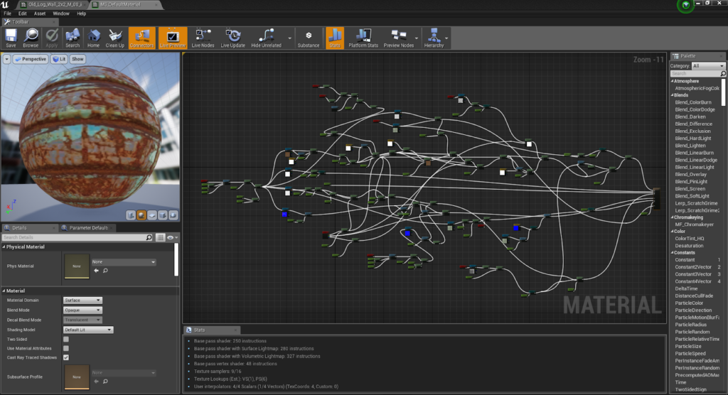728x395 pixels.
Task: Select Constant3Vector in the Palette
Action: [x=693, y=274]
